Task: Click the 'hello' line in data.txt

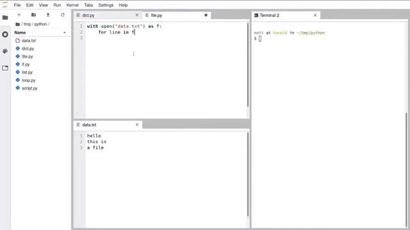Action: pyautogui.click(x=94, y=135)
